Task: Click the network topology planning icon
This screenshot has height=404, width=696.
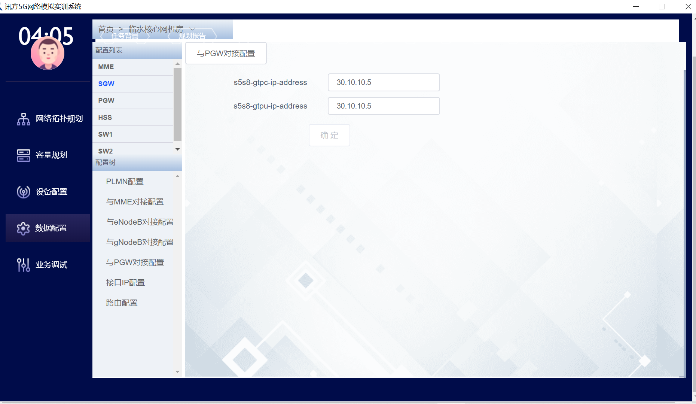Action: coord(23,119)
